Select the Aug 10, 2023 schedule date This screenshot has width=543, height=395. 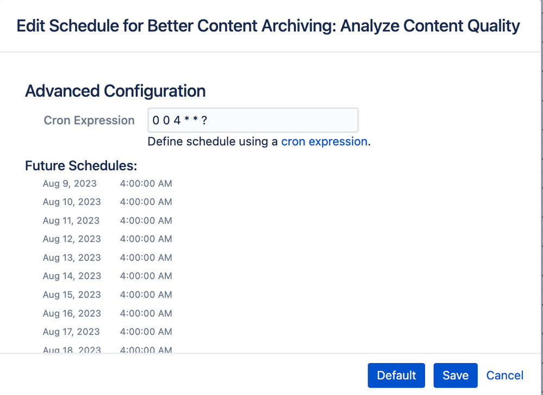(72, 202)
